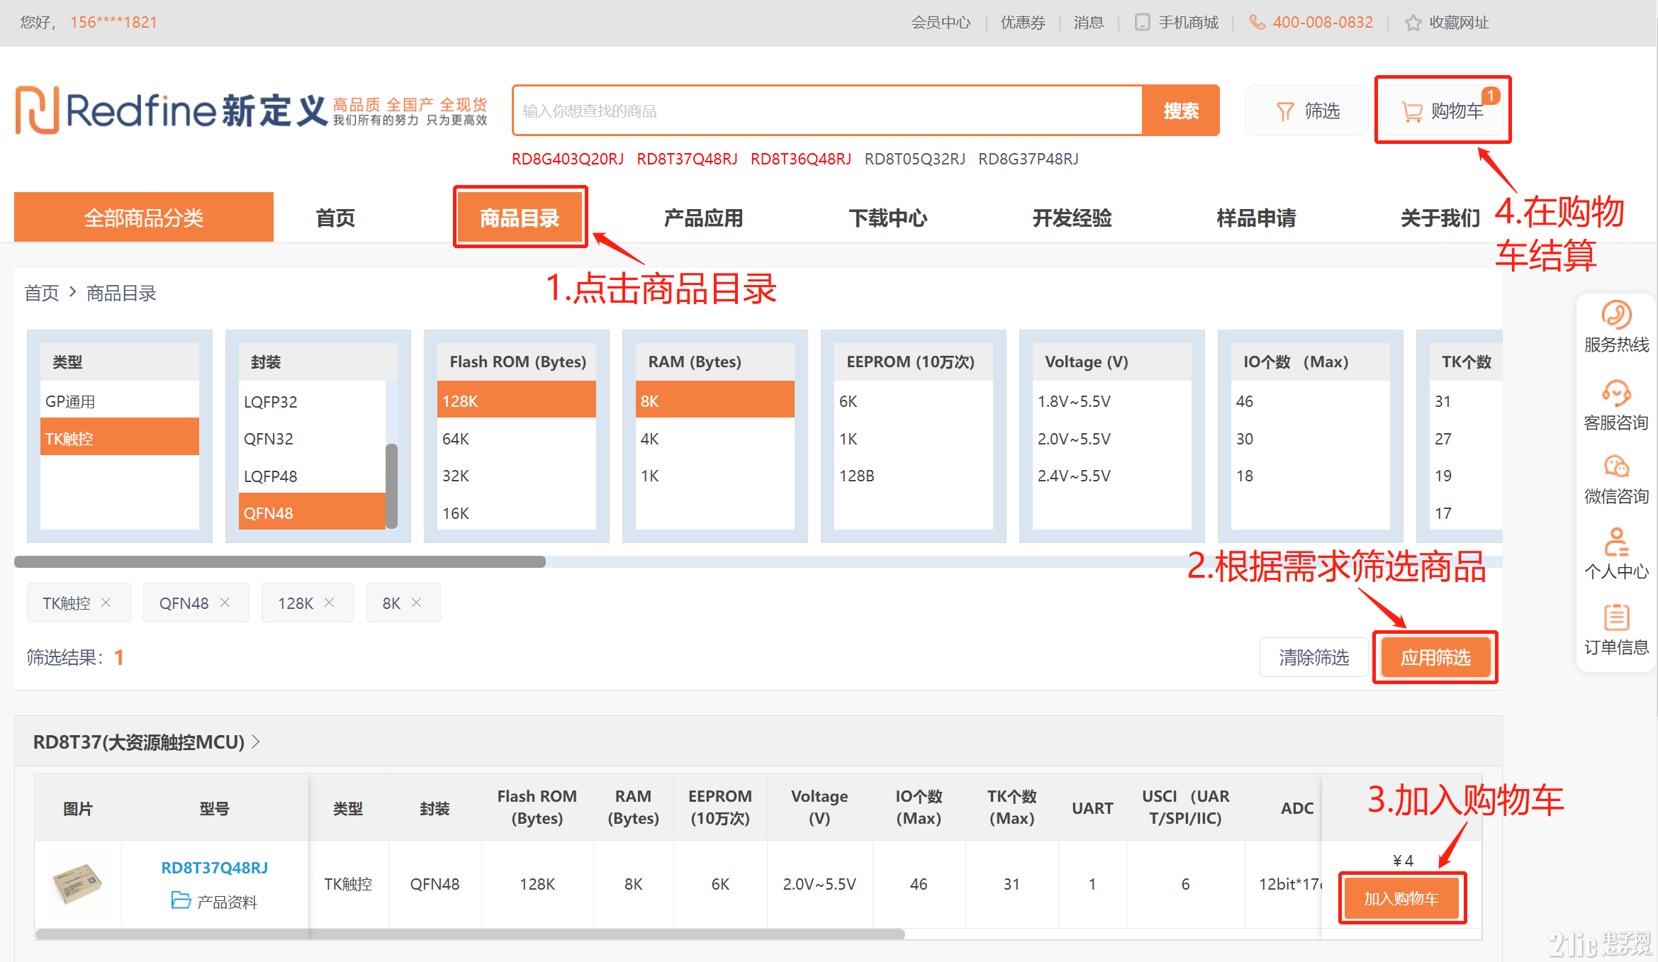This screenshot has width=1658, height=962.
Task: Remove the QFN48 filter tag
Action: pos(225,602)
